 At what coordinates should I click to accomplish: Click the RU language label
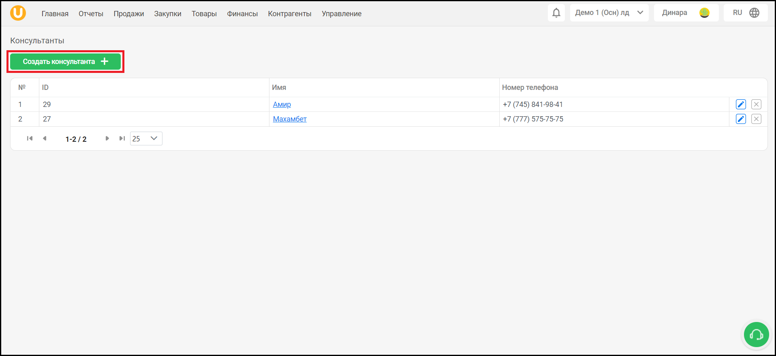[738, 13]
